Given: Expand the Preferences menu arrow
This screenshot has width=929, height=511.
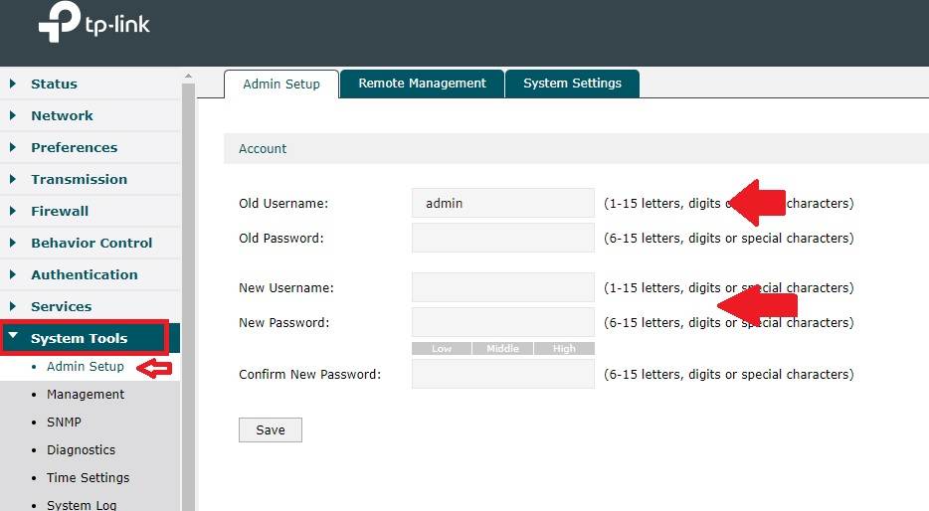Looking at the screenshot, I should tap(13, 147).
